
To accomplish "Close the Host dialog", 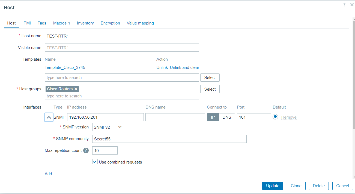I will 352,5.
